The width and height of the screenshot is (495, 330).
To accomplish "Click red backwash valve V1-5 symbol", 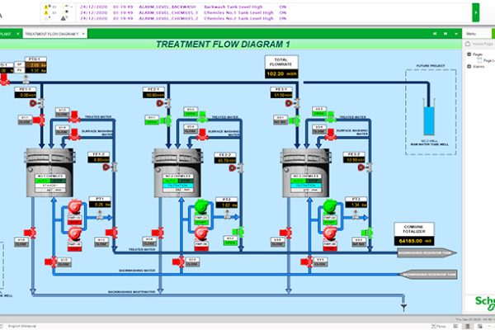I will click(x=50, y=262).
